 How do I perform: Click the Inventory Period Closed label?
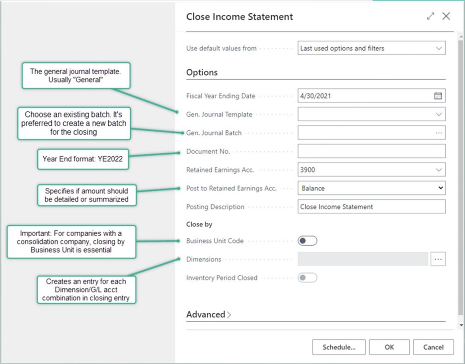222,278
